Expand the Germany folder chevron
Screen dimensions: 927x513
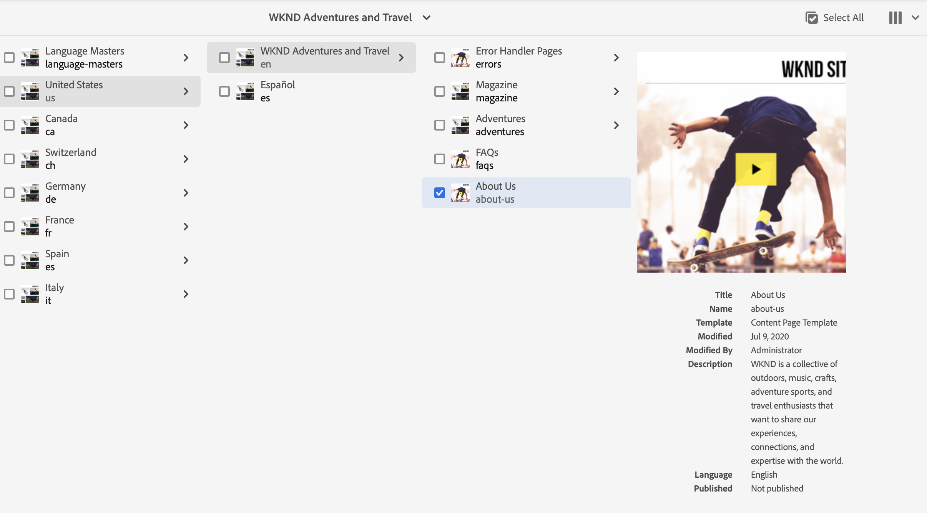click(186, 193)
